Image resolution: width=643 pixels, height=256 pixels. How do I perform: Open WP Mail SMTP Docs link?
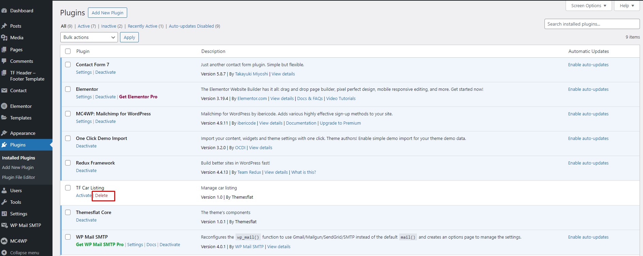151,245
